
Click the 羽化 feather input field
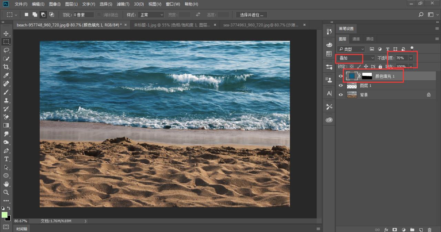83,15
